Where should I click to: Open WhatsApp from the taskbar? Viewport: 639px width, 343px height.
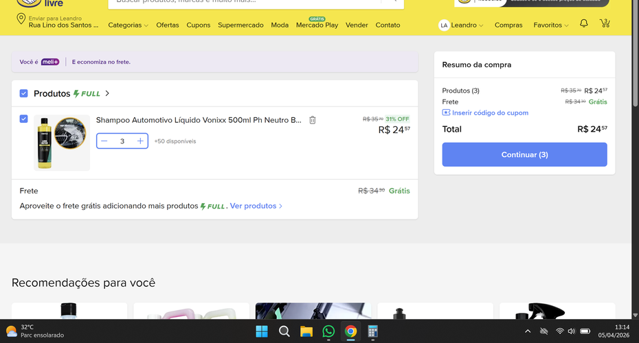tap(328, 331)
